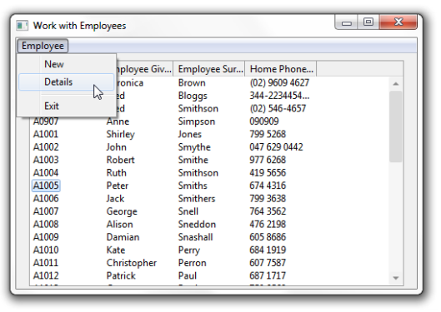441x312 pixels.
Task: Click given name George
Action: 122,212
